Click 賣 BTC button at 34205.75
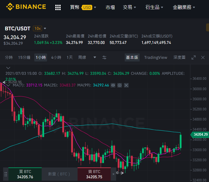Screen dimensions: 209x182 tap(94, 174)
